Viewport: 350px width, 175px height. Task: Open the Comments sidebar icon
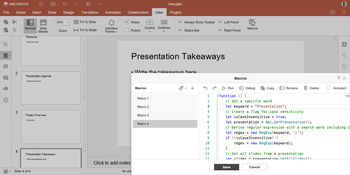click(x=6, y=66)
